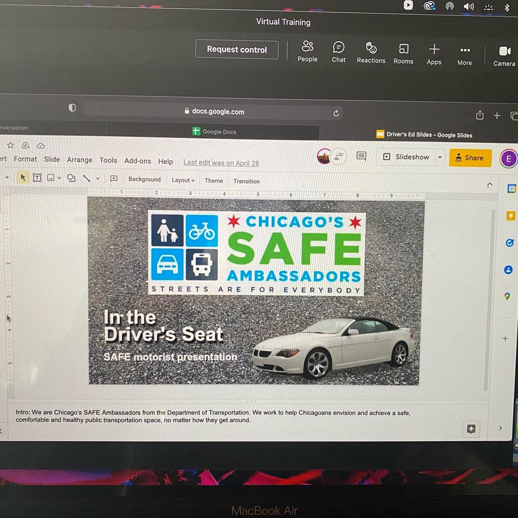518x518 pixels.
Task: Open Google Maps in side panel
Action: [x=507, y=297]
